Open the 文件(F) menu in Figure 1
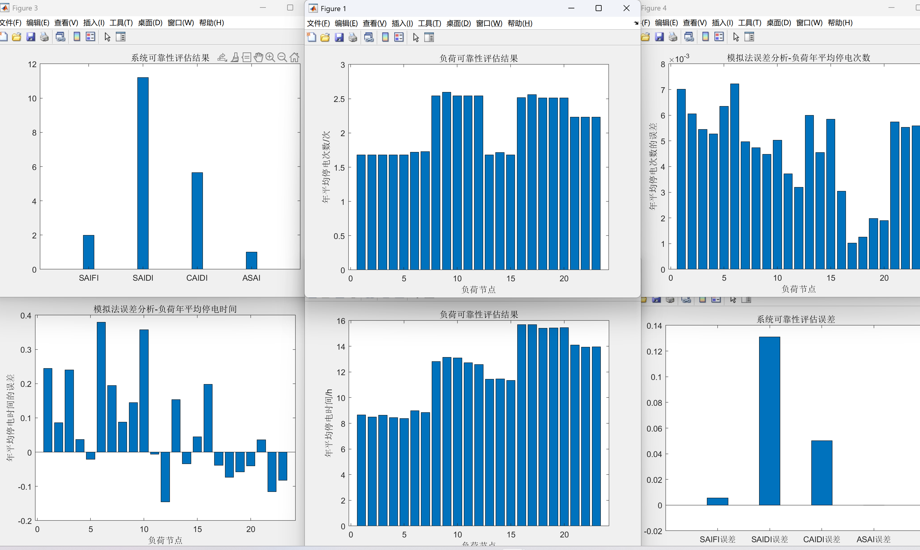920x550 pixels. (x=318, y=23)
